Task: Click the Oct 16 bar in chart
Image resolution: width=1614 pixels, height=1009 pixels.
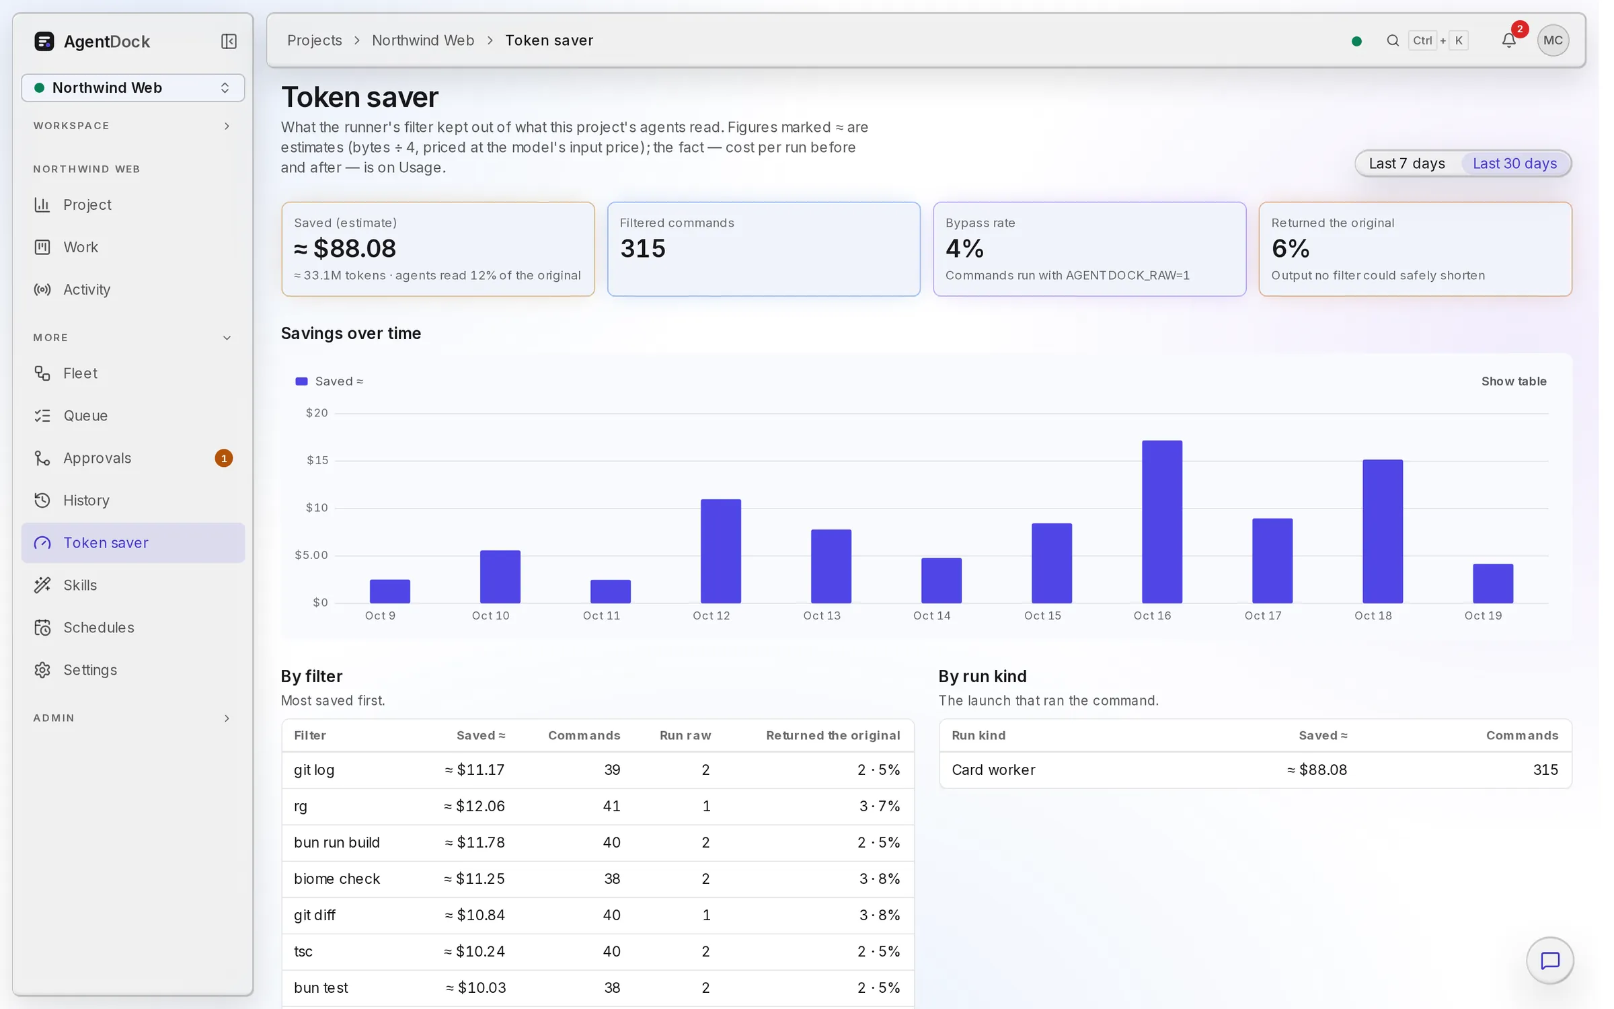Action: point(1161,522)
